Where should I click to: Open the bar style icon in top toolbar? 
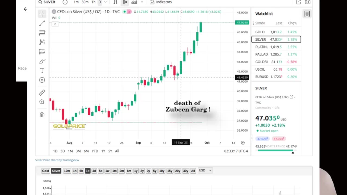click(x=115, y=2)
